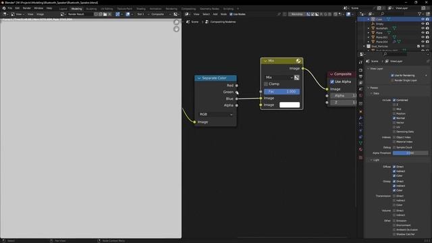
Task: Open the image editor type selector
Action: 5,14
